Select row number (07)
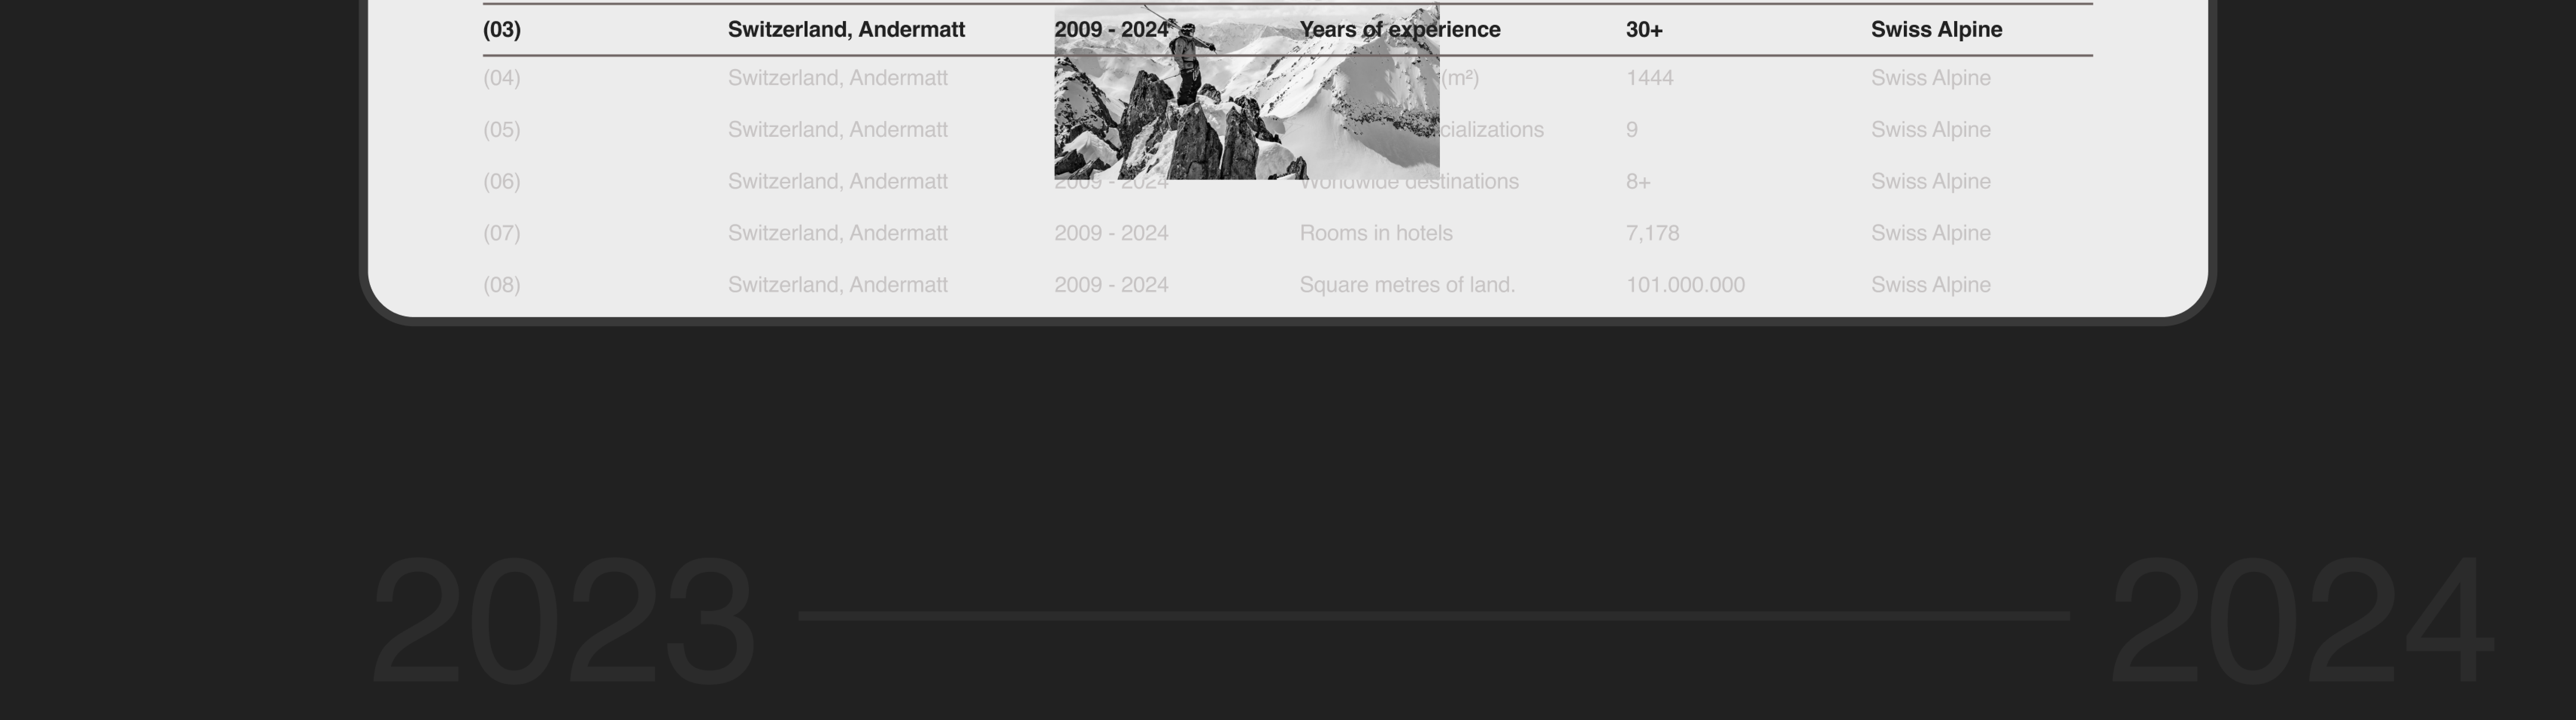 [502, 233]
